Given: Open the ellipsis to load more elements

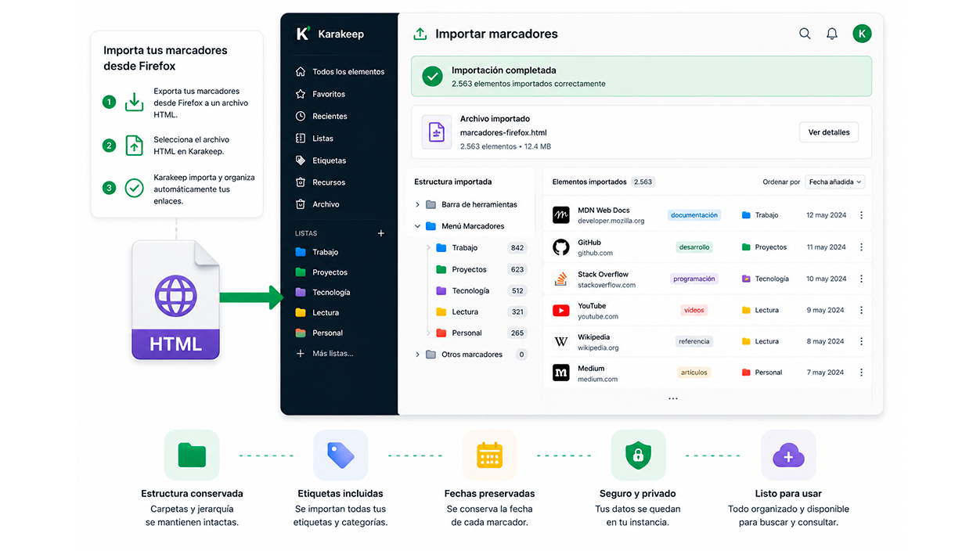Looking at the screenshot, I should pos(672,399).
